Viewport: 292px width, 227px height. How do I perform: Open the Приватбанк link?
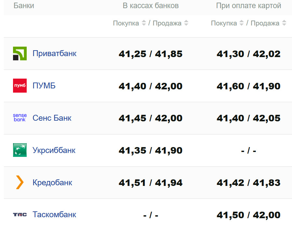[x=54, y=53]
